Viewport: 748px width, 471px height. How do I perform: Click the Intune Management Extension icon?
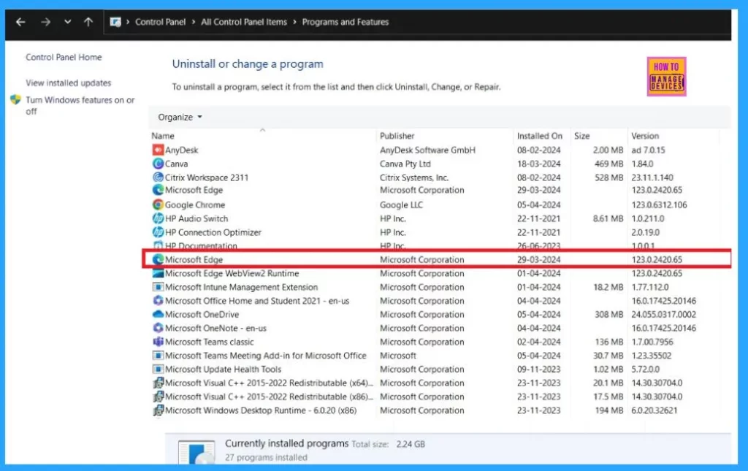(158, 287)
